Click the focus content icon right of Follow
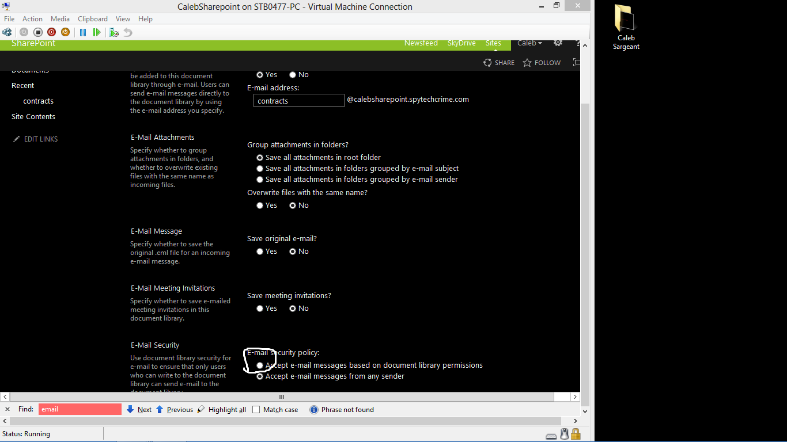 click(576, 63)
